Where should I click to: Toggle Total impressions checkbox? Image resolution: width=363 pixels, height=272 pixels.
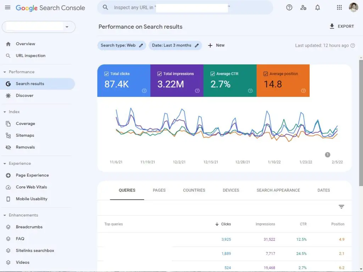coord(160,74)
